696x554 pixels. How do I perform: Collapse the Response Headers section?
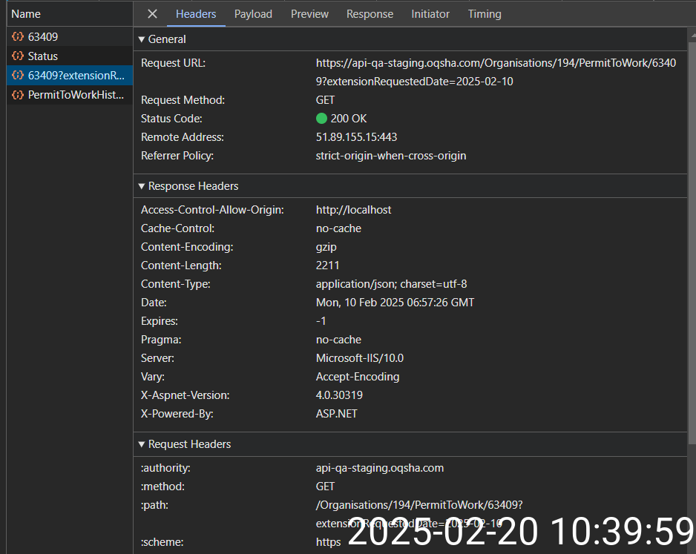coord(142,186)
